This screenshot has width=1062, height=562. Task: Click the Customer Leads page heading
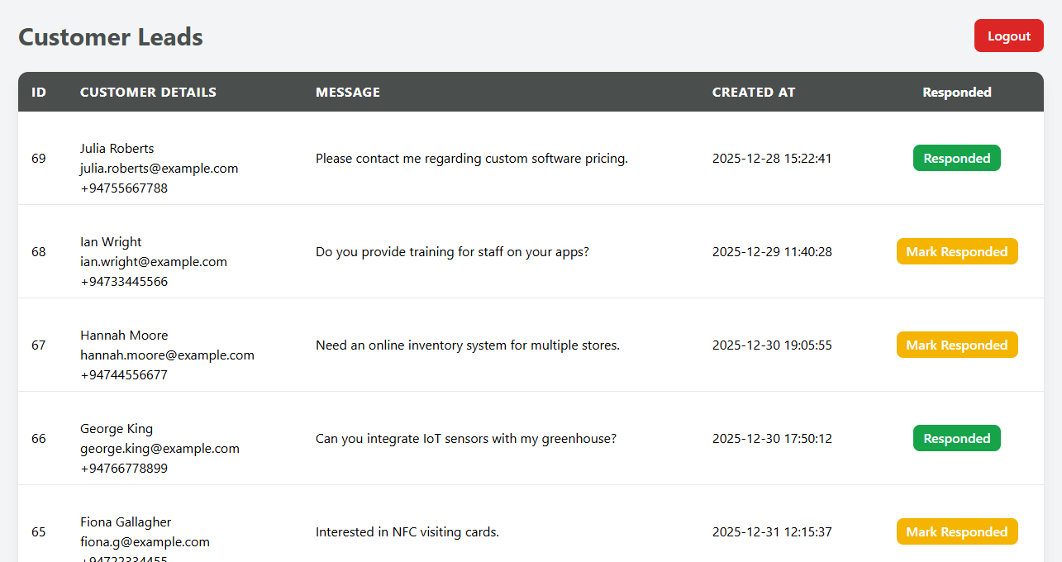pos(111,37)
